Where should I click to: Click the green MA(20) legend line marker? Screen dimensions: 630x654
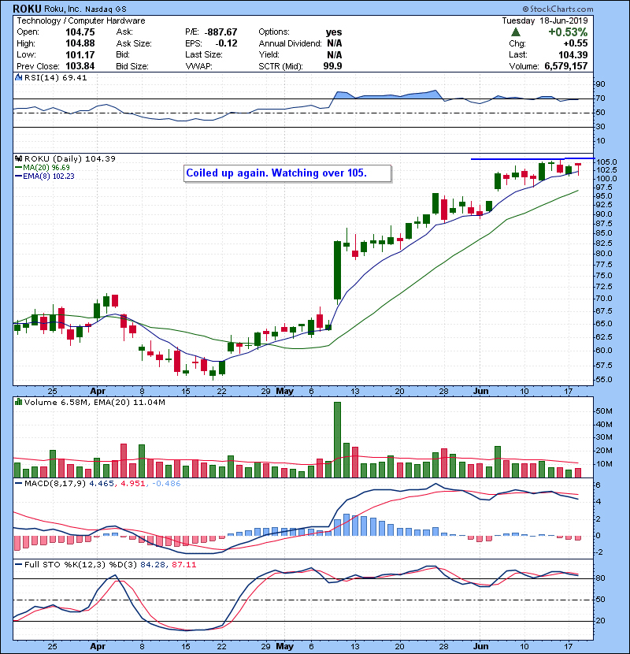(x=18, y=168)
